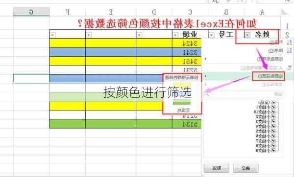The width and height of the screenshot is (294, 177).
Task: Uncheck the 小仙女9 checkbox
Action: 273,150
